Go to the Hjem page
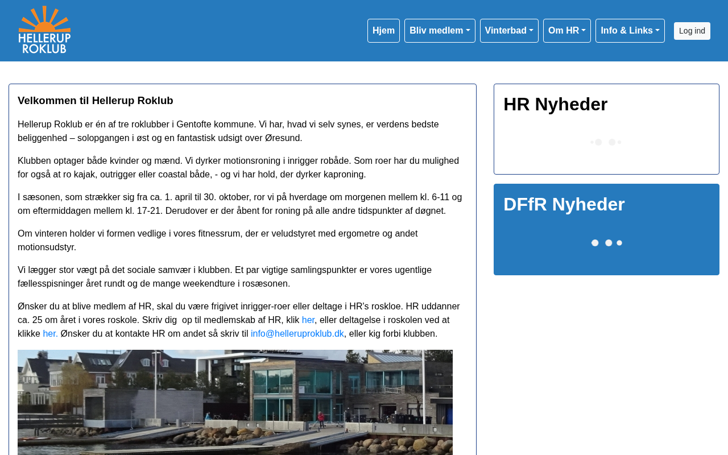Screen dimensions: 728x455 [x=383, y=31]
